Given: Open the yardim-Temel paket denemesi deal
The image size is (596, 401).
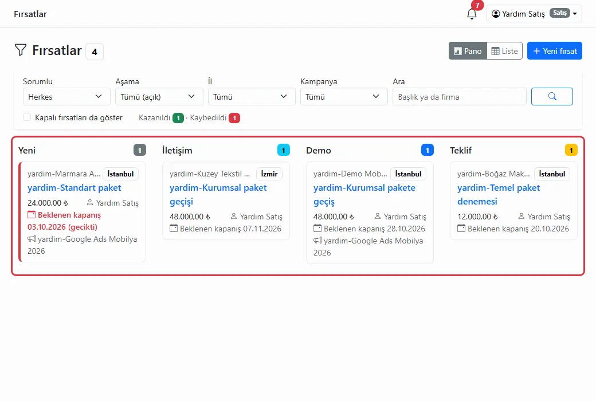Looking at the screenshot, I should click(499, 195).
